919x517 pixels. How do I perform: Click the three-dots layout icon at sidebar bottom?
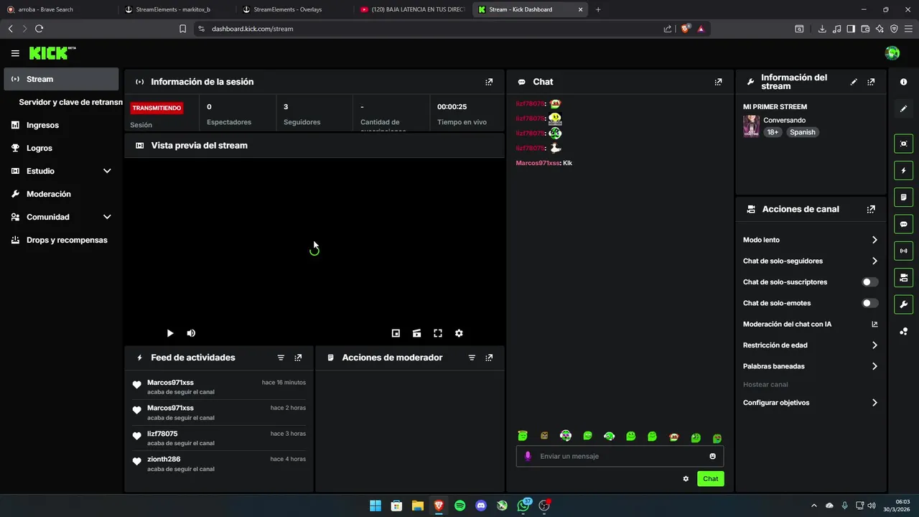click(x=904, y=331)
